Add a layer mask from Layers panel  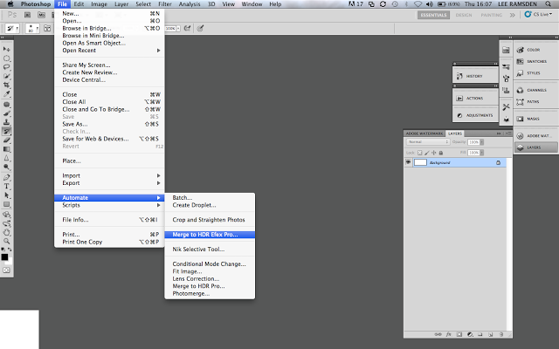(x=459, y=334)
